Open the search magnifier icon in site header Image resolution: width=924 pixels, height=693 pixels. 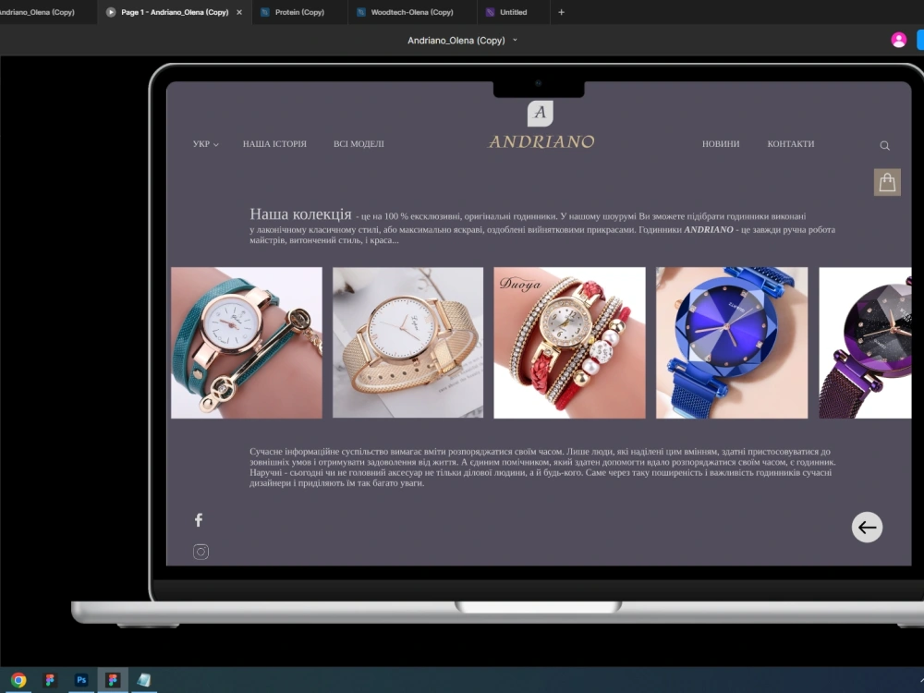pyautogui.click(x=884, y=146)
